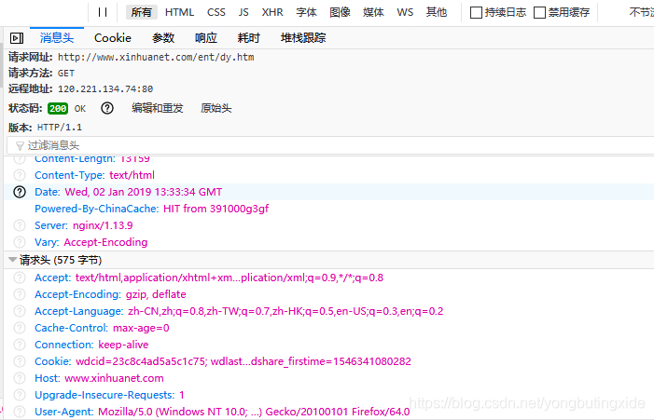Filter requests by CSS
The image size is (654, 420).
[x=216, y=12]
